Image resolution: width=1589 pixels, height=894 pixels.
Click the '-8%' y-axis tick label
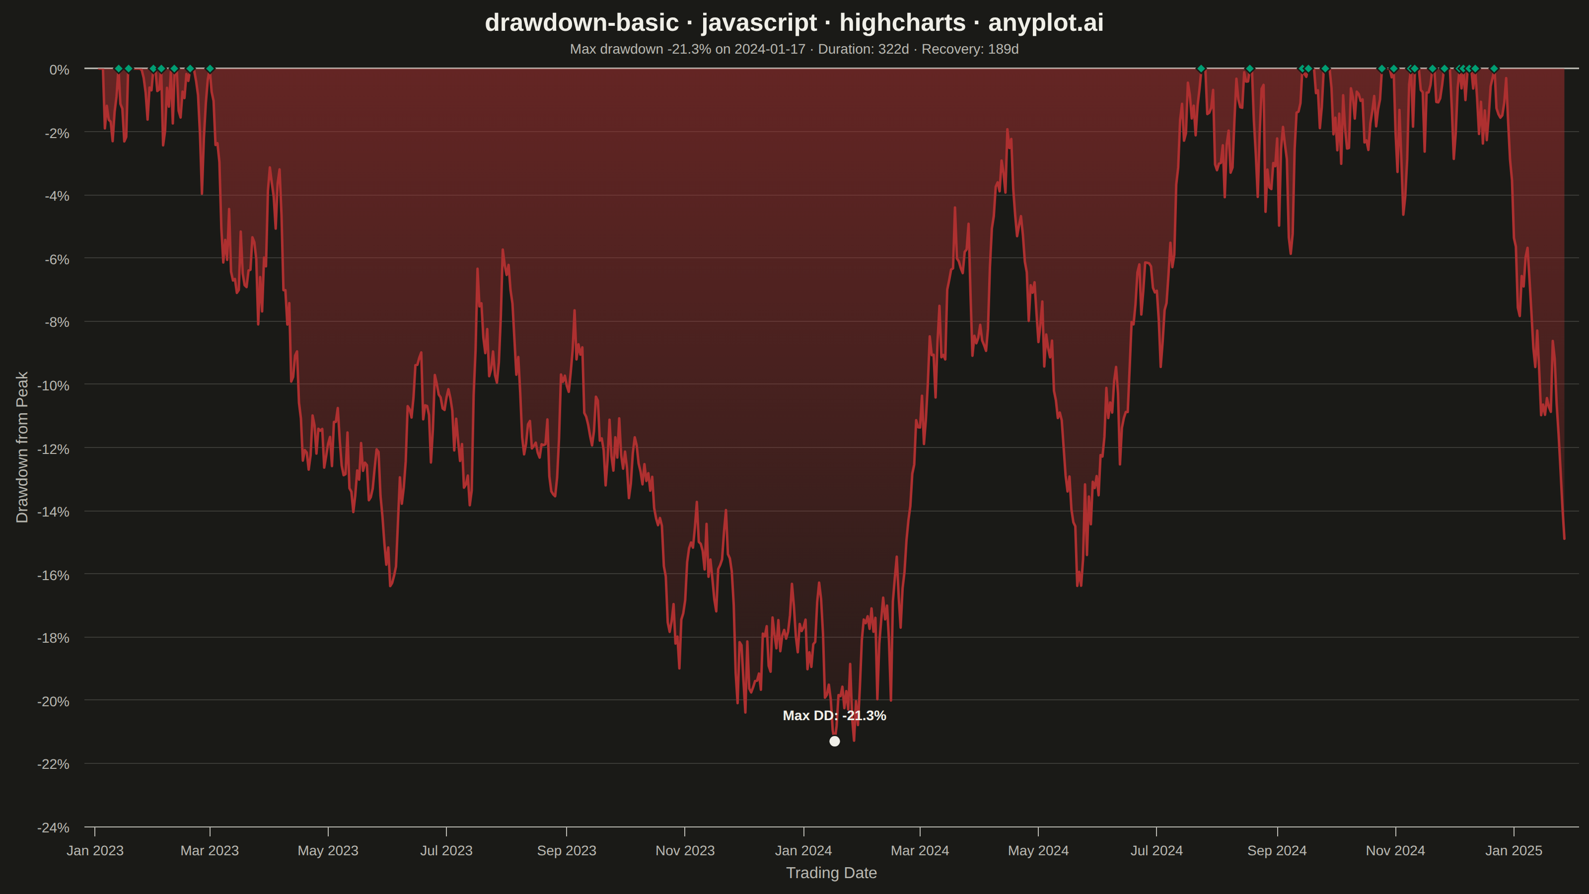[57, 323]
